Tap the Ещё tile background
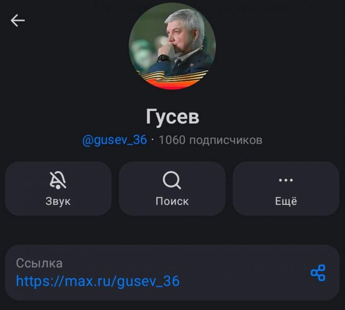The width and height of the screenshot is (345, 310). (286, 188)
